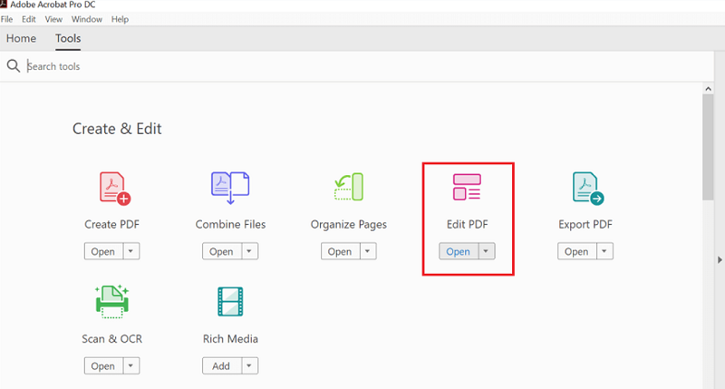Open the File menu

pos(7,19)
